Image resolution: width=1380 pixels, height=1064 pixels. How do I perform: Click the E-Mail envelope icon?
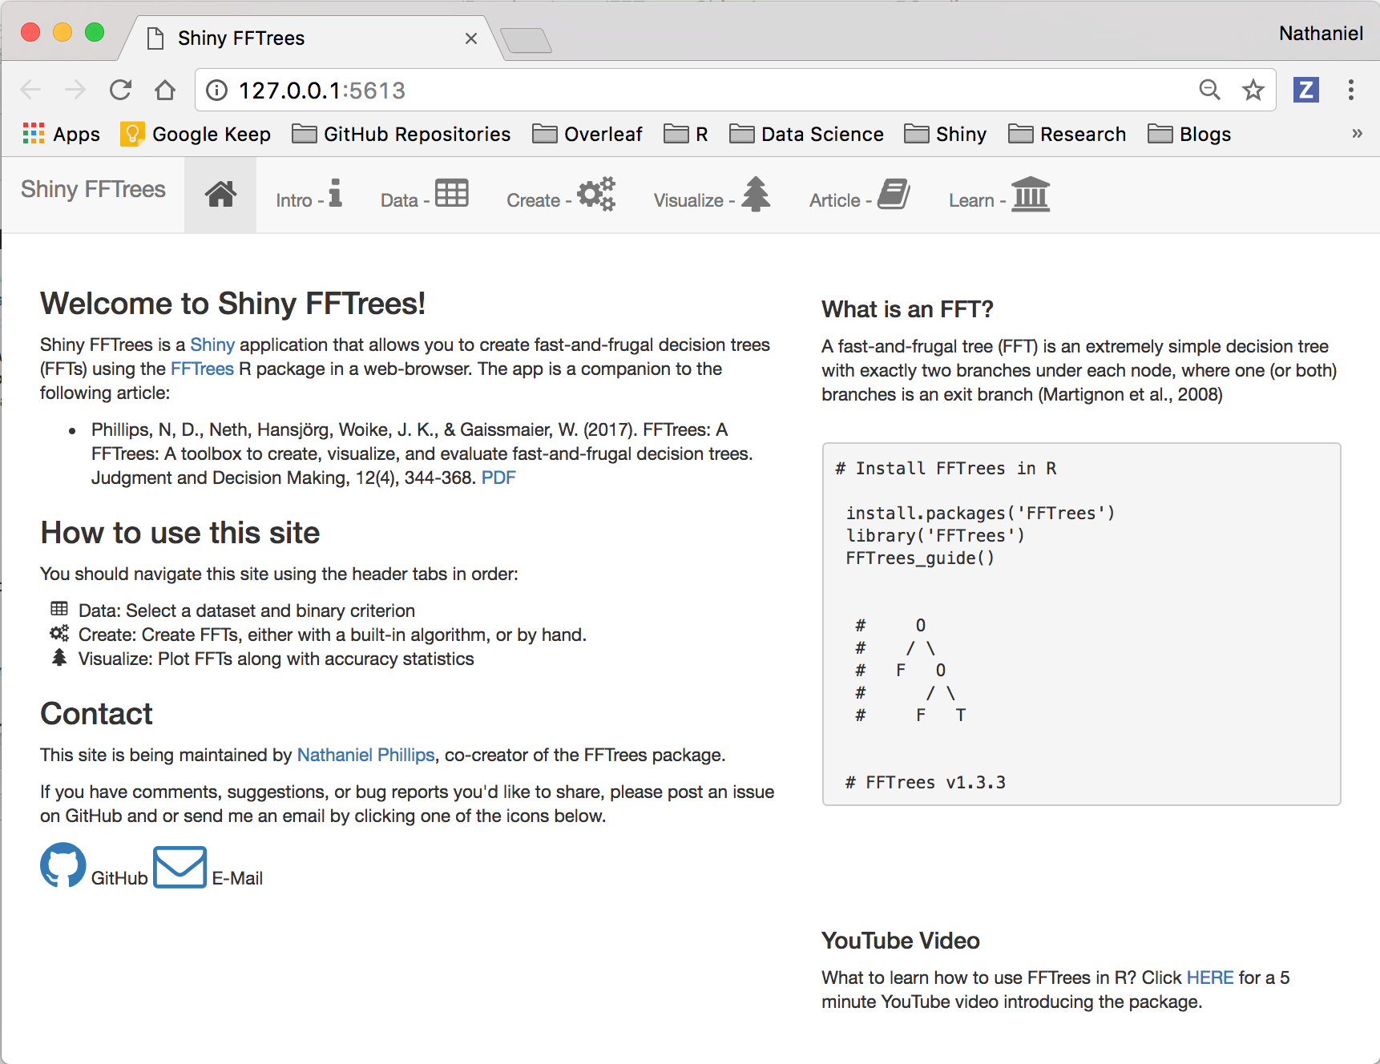[x=180, y=867]
